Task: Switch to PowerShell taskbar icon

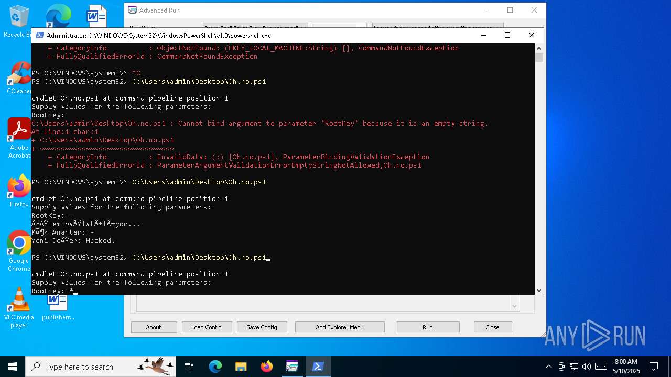Action: [318, 367]
